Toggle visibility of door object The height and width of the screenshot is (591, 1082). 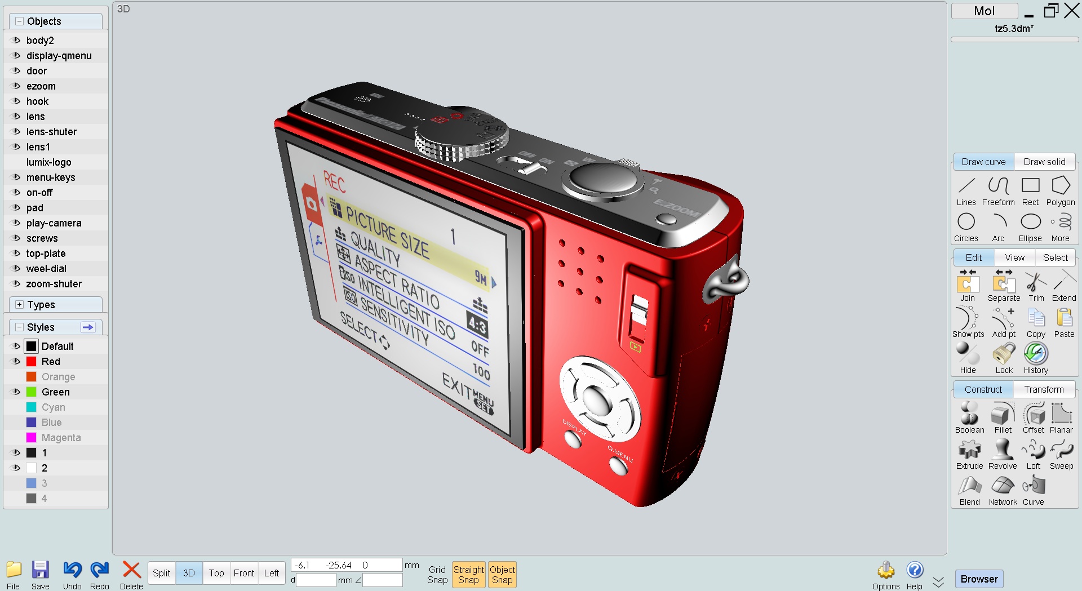coord(16,70)
